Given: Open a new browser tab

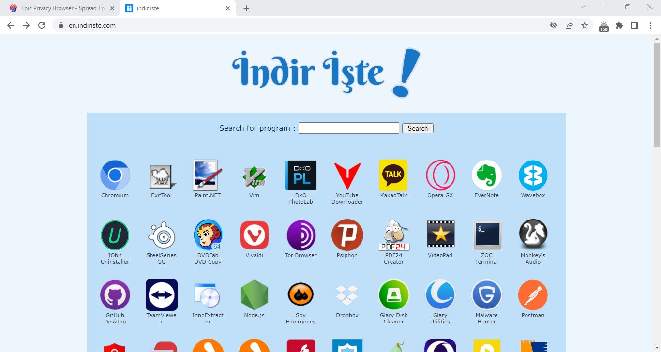Looking at the screenshot, I should coord(246,8).
